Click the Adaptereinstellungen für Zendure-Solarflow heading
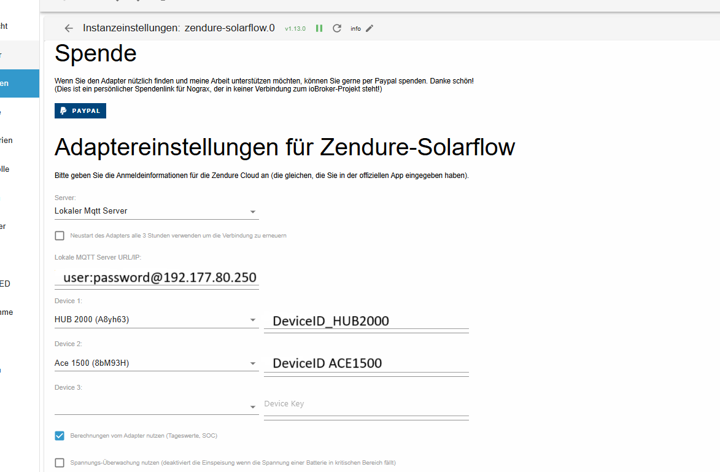 pyautogui.click(x=285, y=147)
